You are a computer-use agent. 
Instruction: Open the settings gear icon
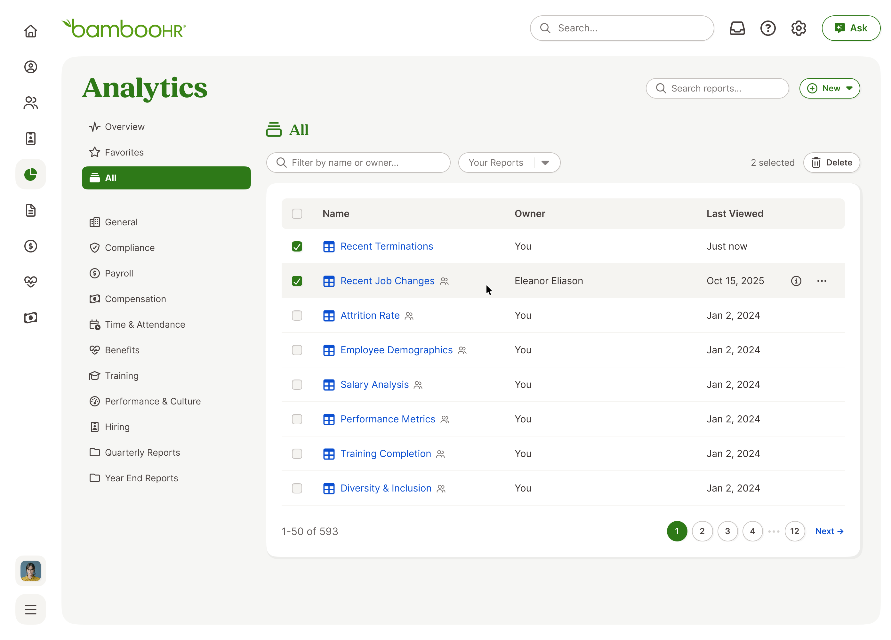pos(798,28)
